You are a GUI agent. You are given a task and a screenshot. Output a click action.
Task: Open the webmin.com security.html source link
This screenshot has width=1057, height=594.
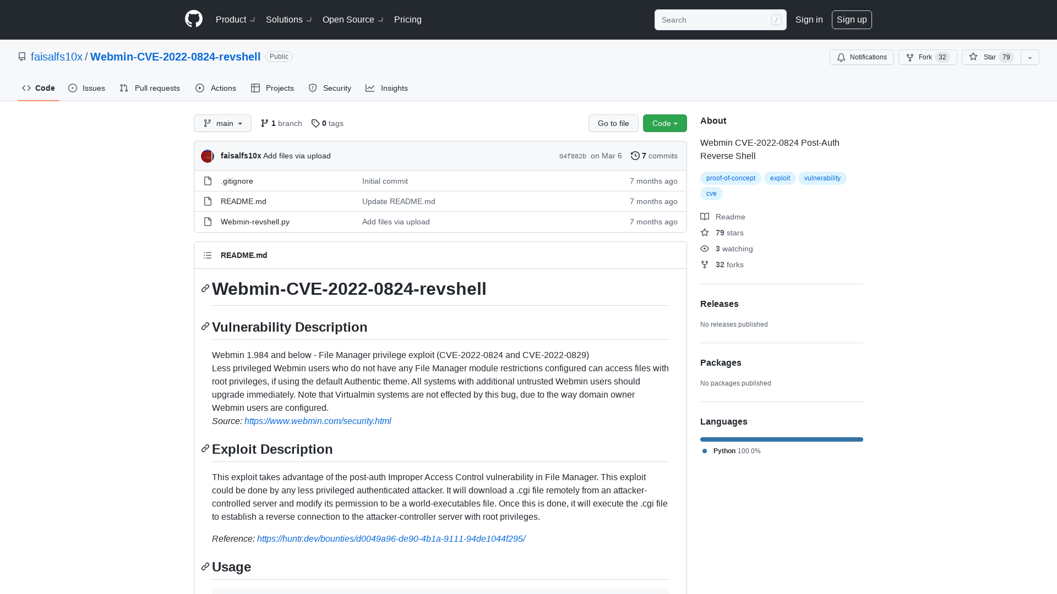[318, 421]
